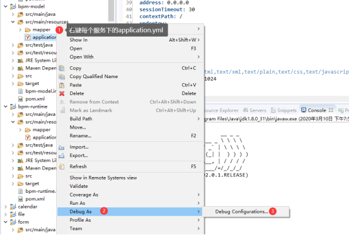Collapse the bpm-runtime project node

point(6,106)
